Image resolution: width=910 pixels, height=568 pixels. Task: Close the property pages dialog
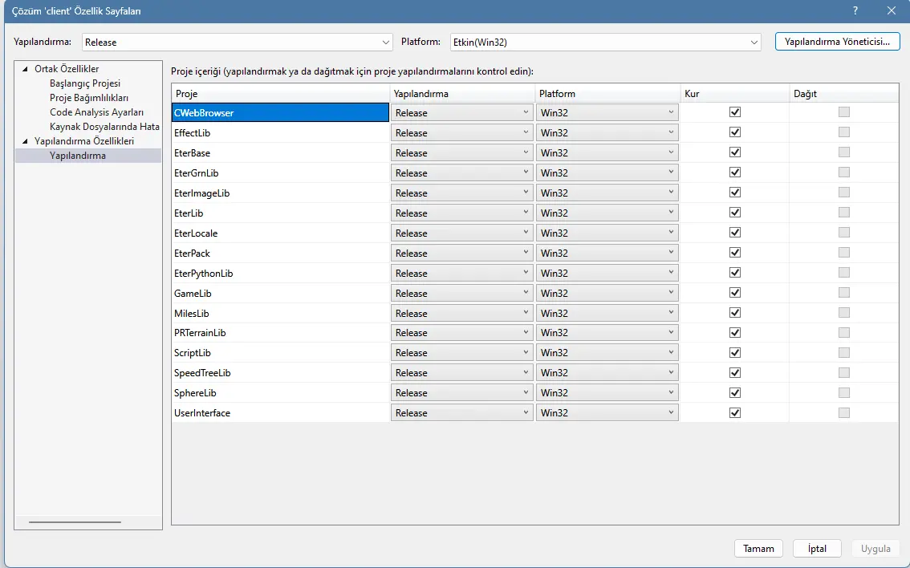pyautogui.click(x=891, y=11)
